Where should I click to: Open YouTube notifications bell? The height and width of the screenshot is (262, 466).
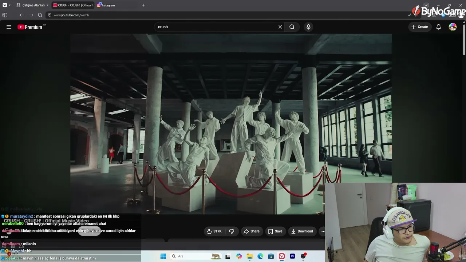[x=439, y=27]
